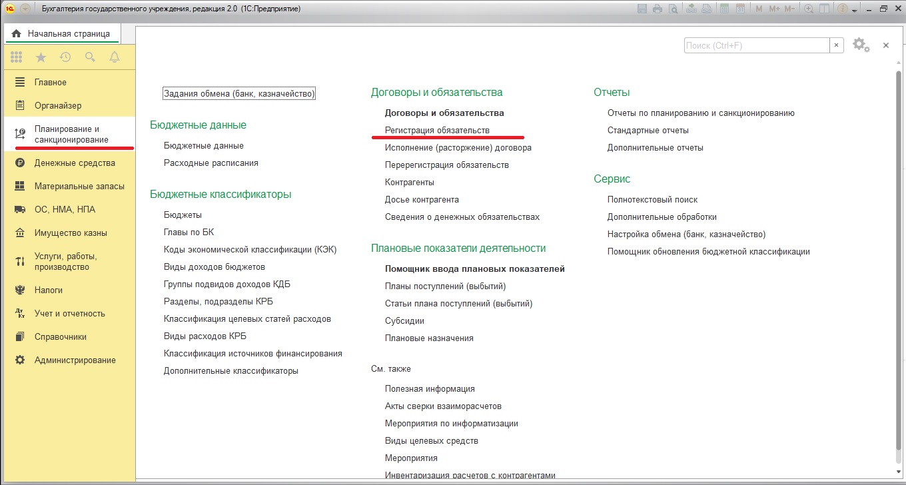The image size is (906, 485).
Task: Click the books icon for Справочники
Action: pos(20,336)
